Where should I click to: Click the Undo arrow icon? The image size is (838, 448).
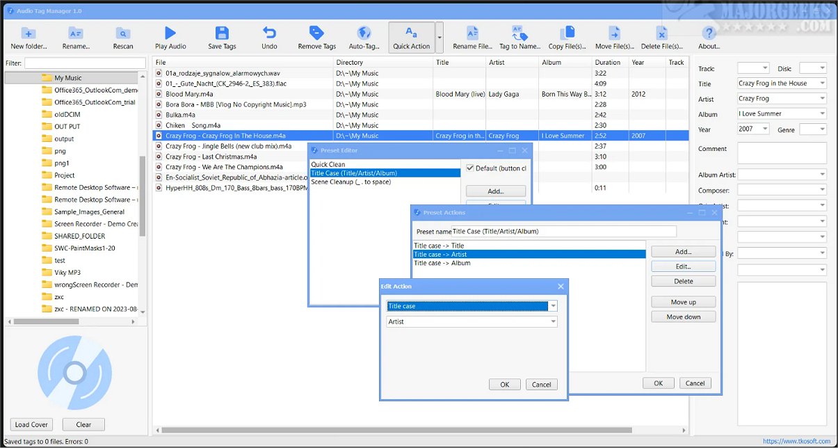coord(269,33)
